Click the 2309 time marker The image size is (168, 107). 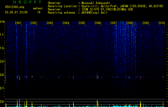(146, 23)
